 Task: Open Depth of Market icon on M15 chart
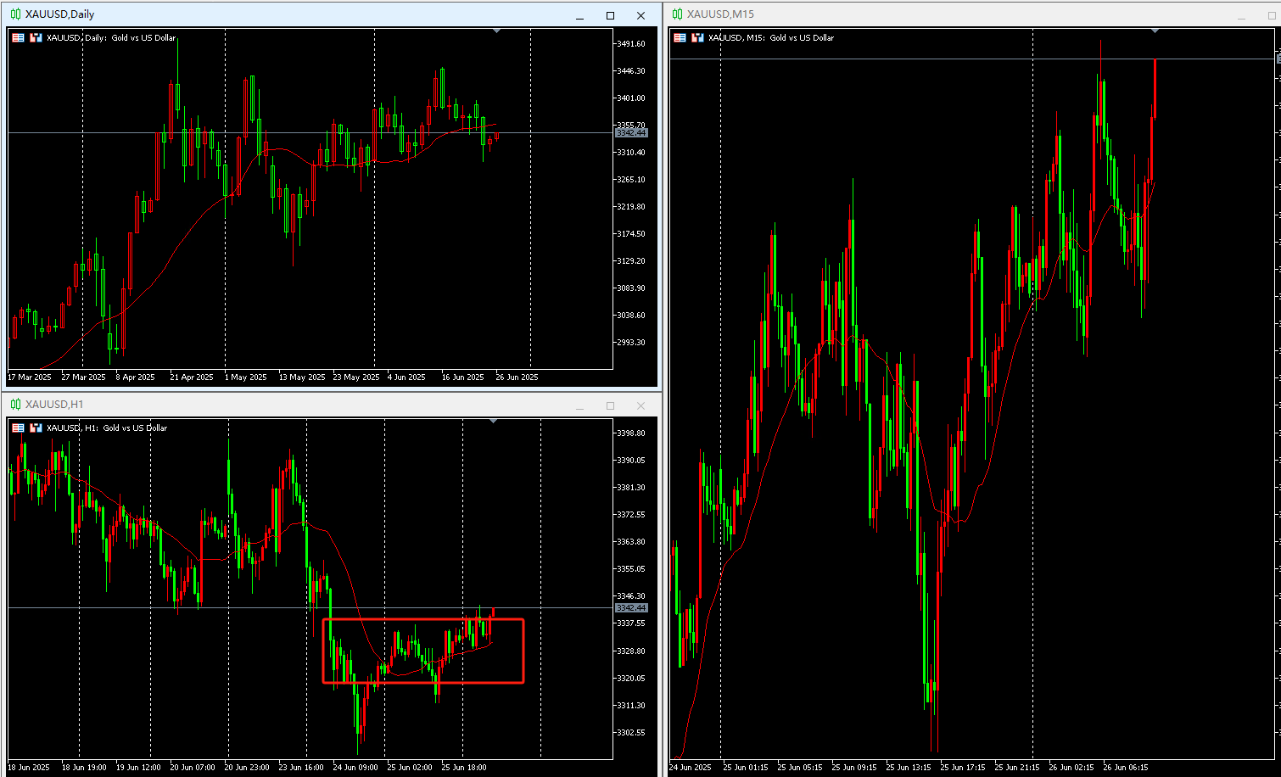point(697,37)
